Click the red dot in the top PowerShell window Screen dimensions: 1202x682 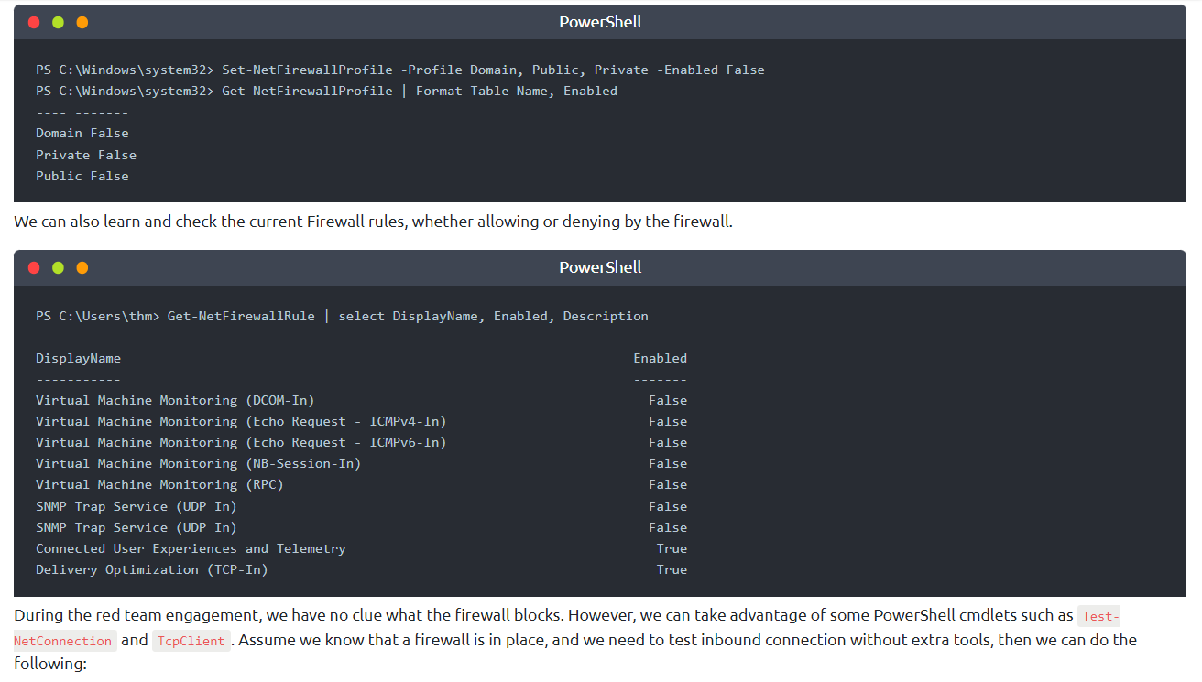(x=34, y=22)
